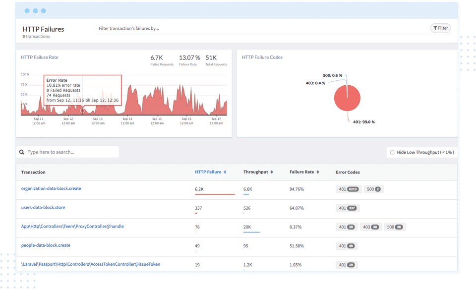
Task: Click the '20K' throughput cell
Action: (247, 227)
